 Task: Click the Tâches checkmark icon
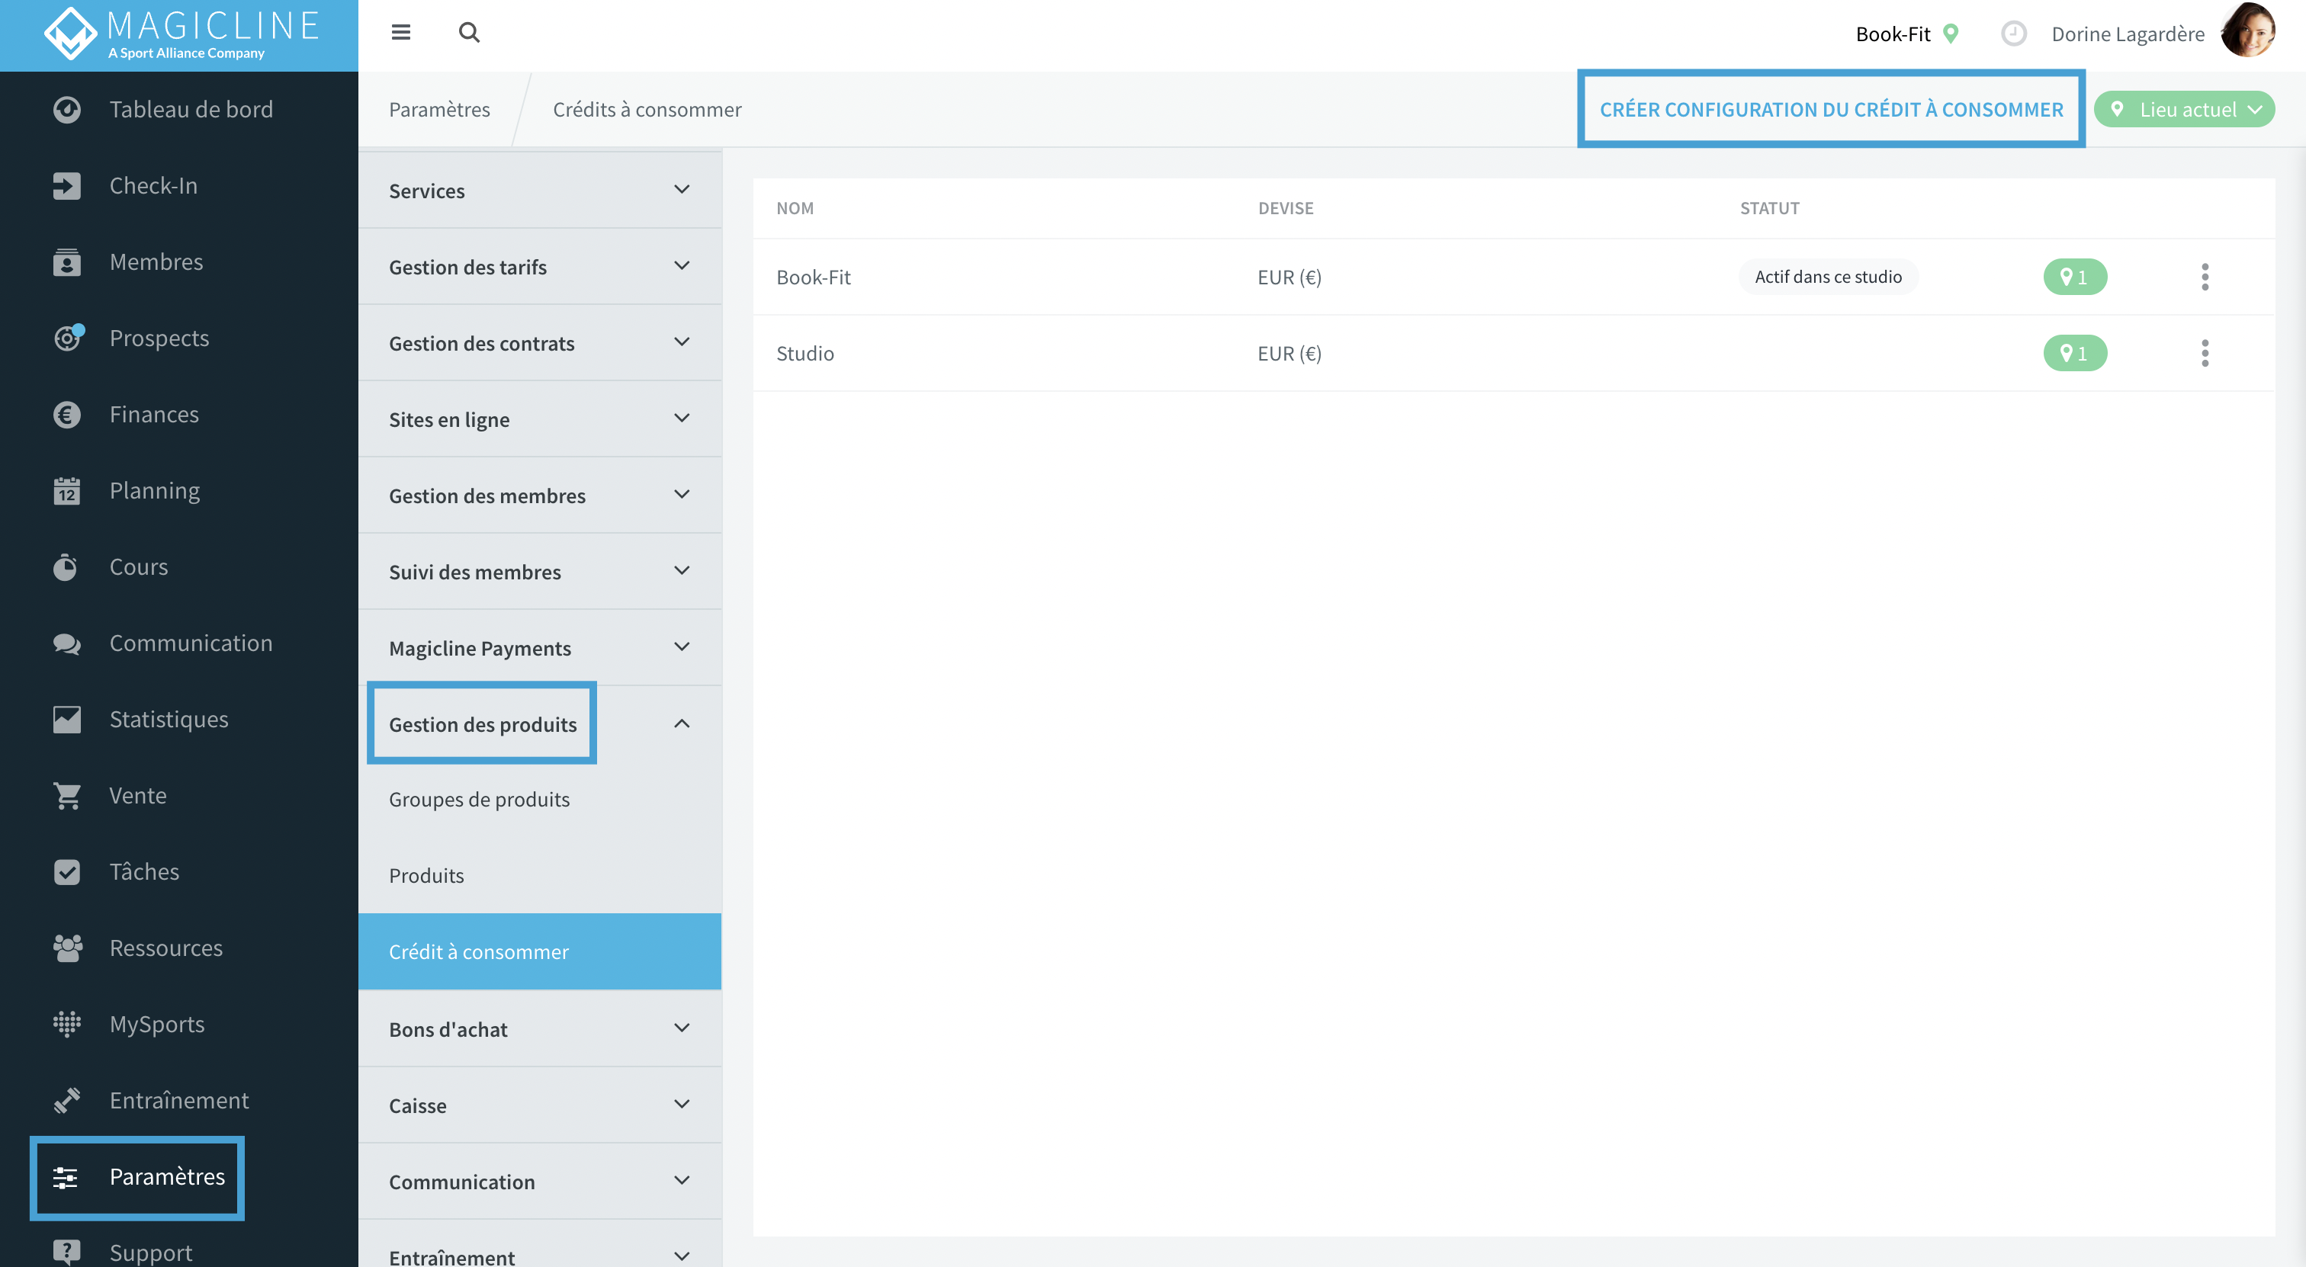66,871
